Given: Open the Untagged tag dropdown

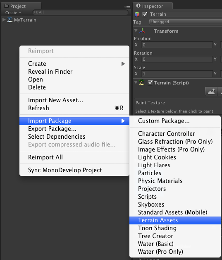Looking at the screenshot, I should [x=186, y=22].
